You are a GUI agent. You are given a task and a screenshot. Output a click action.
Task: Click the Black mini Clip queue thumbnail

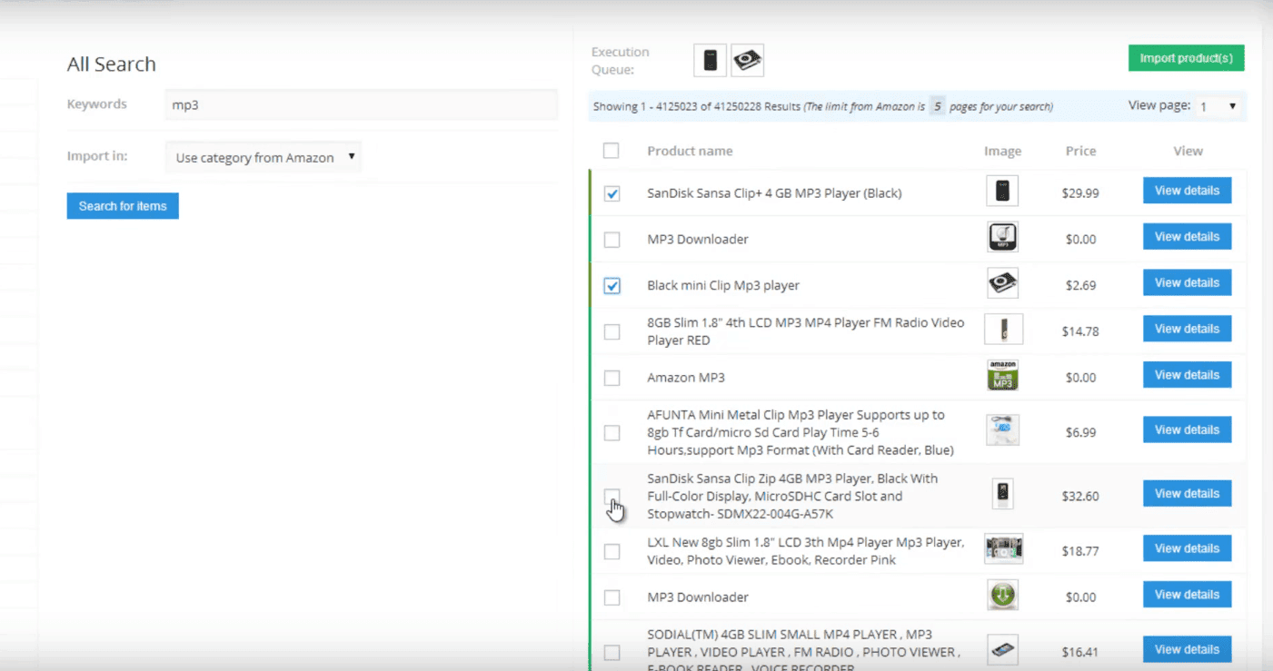(748, 61)
